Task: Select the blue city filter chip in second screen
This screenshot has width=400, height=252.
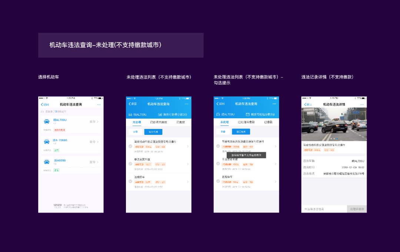Action: coord(153,132)
